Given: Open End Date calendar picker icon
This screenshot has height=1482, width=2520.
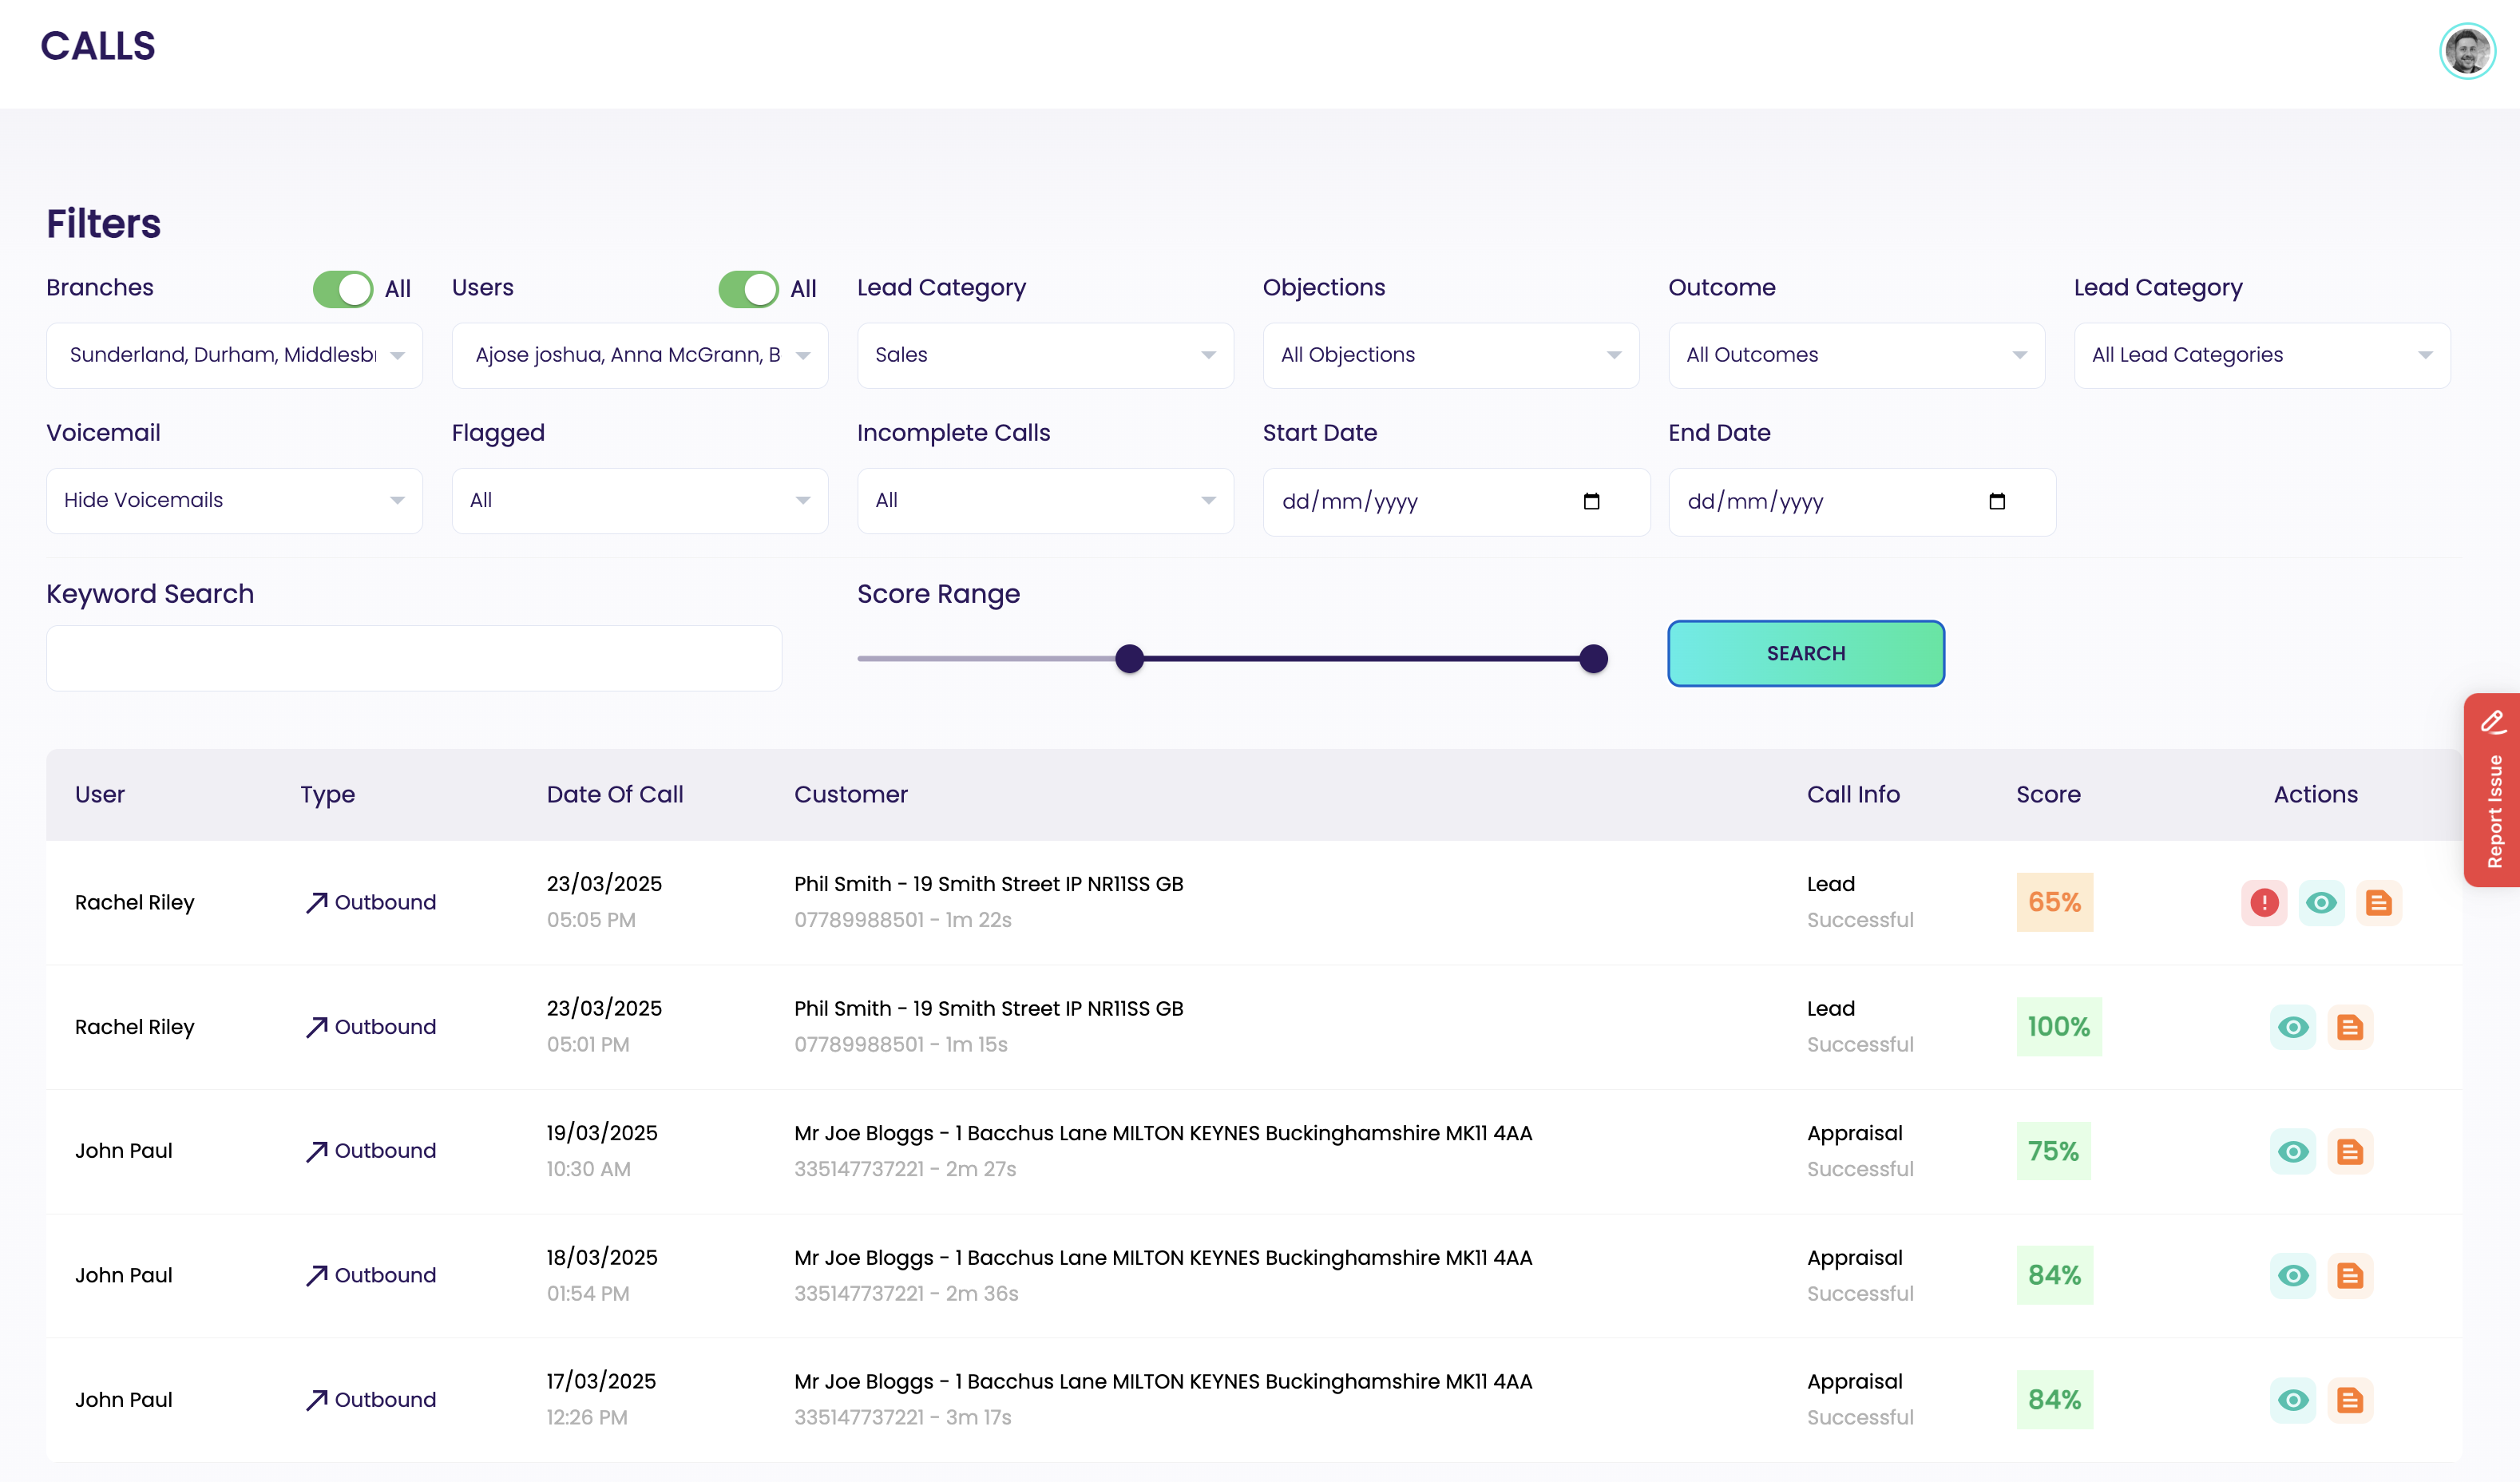Looking at the screenshot, I should [1997, 501].
